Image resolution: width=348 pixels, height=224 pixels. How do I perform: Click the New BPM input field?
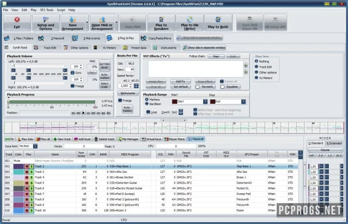130,69
